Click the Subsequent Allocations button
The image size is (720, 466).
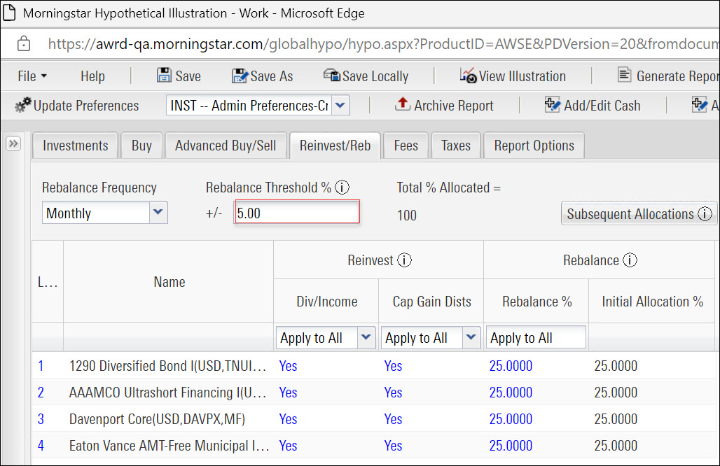(638, 213)
